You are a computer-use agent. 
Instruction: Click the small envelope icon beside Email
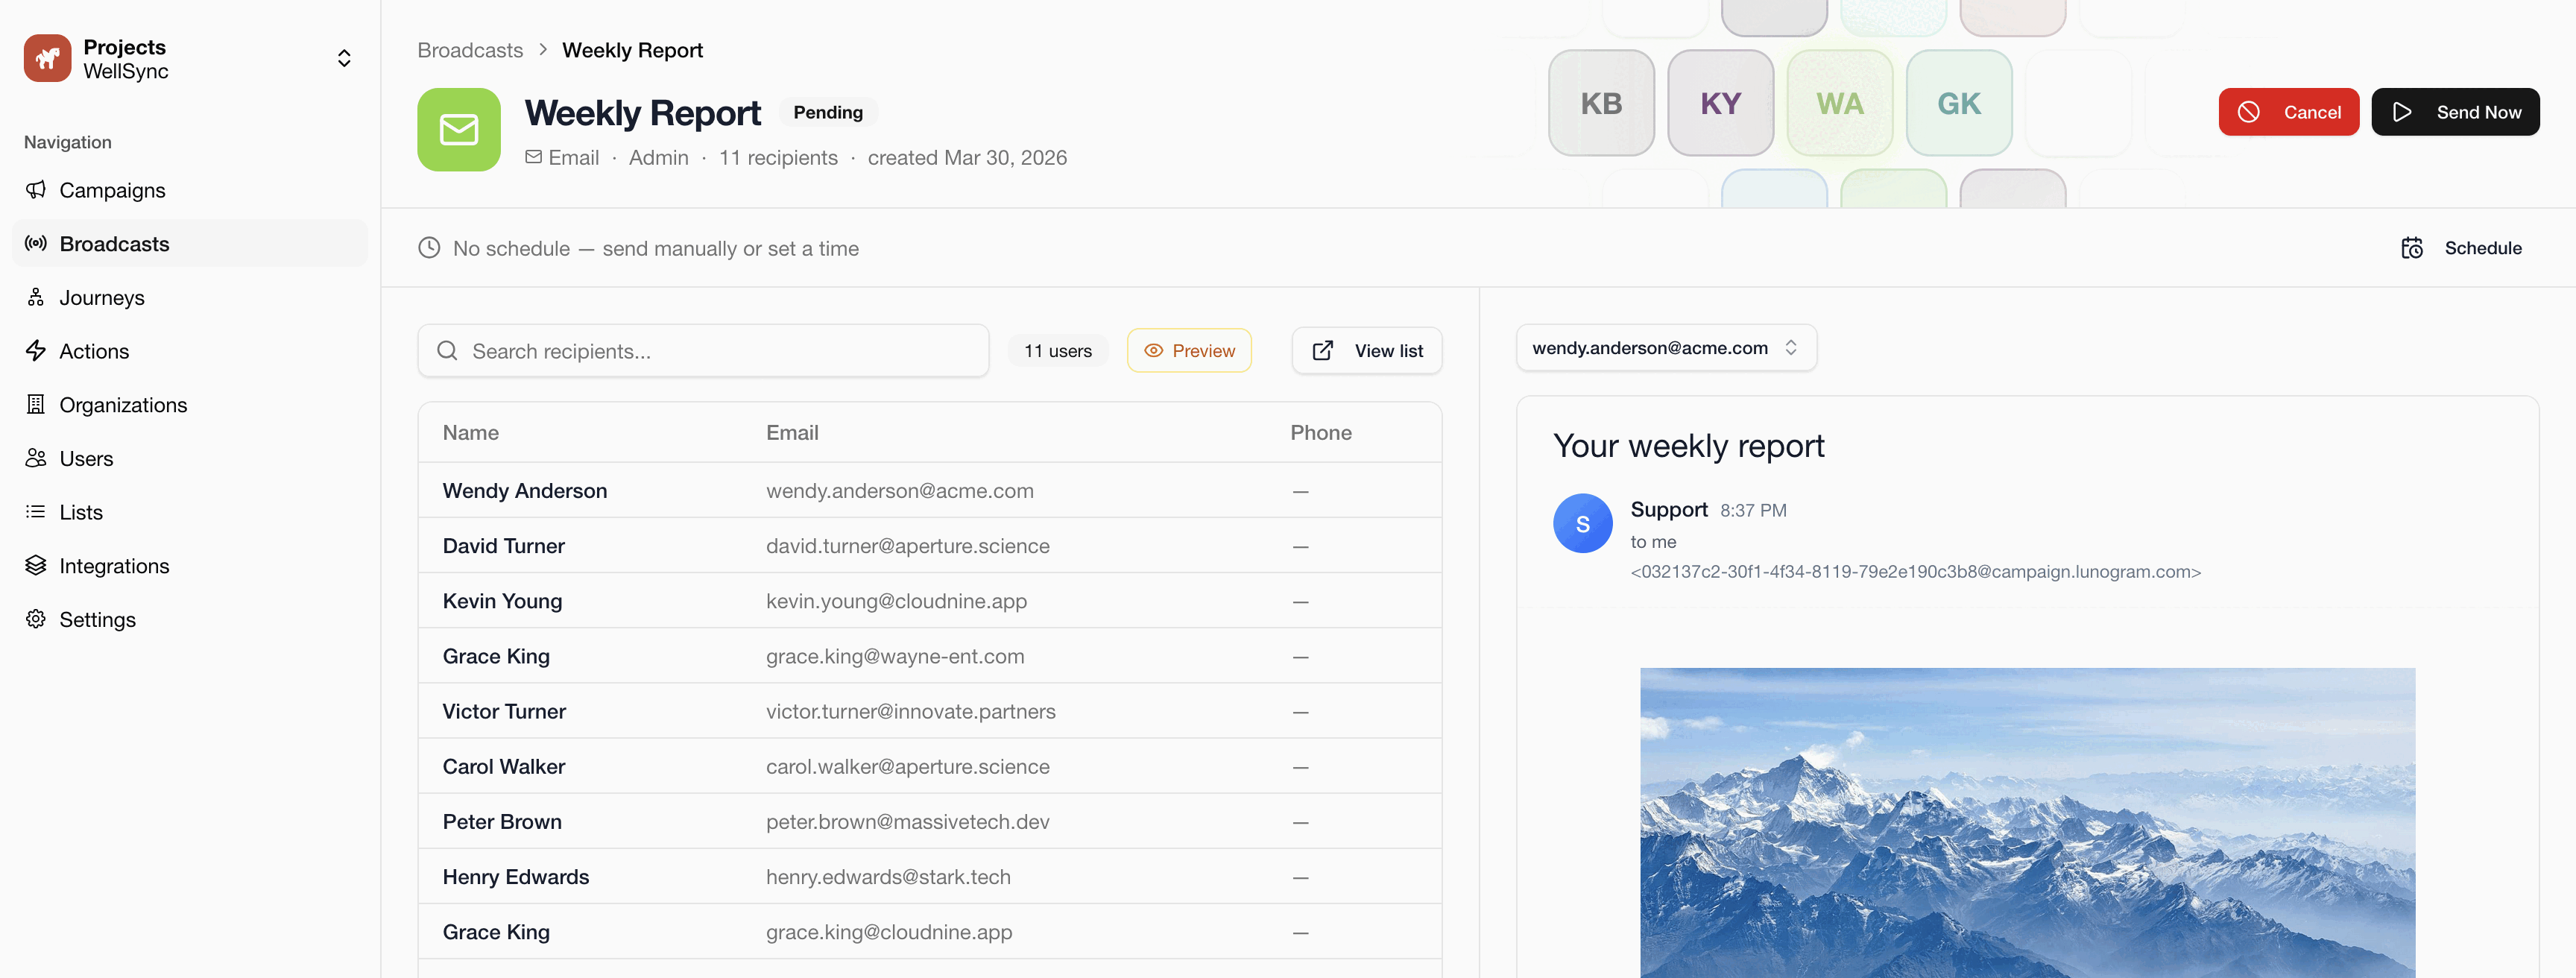(x=534, y=157)
